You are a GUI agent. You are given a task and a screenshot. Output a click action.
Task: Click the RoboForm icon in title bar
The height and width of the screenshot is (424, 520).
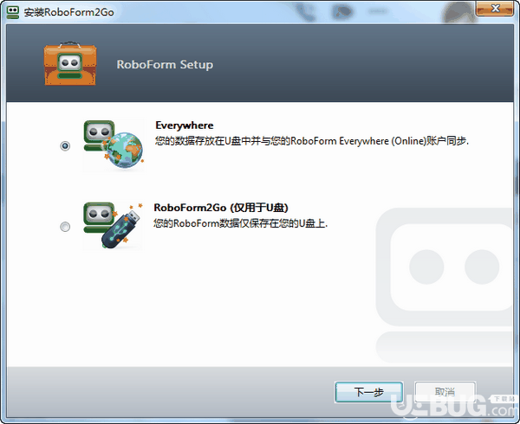point(13,12)
